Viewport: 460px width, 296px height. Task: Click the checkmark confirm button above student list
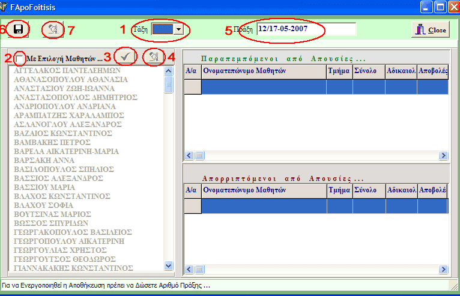(x=127, y=57)
